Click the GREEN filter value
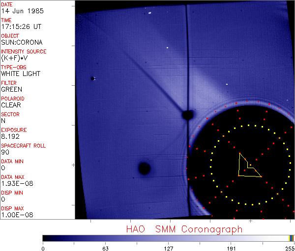 pyautogui.click(x=11, y=89)
